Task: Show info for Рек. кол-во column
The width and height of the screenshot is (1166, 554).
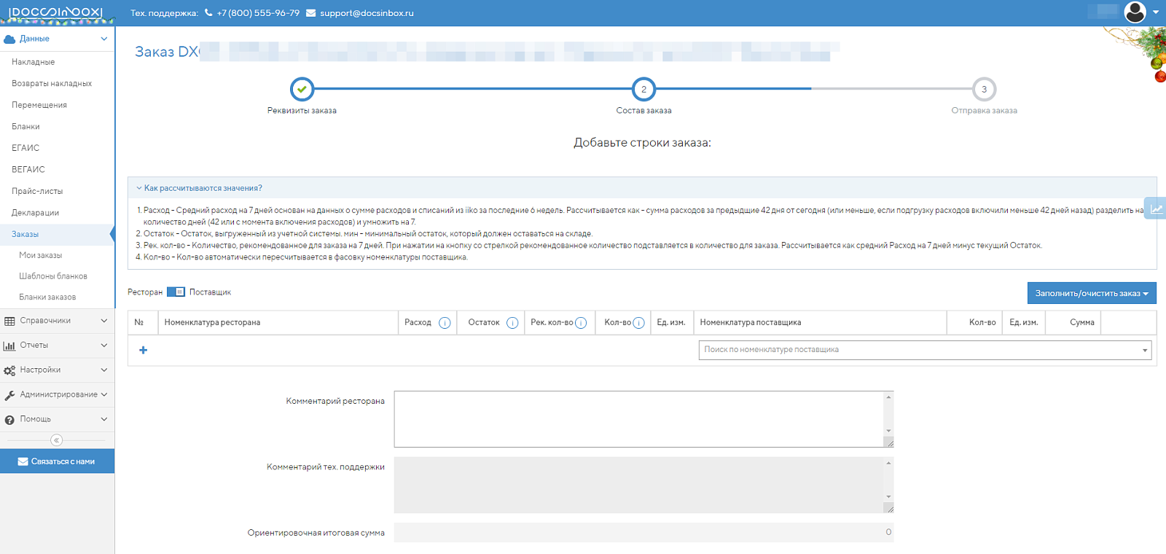Action: tap(581, 323)
